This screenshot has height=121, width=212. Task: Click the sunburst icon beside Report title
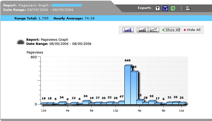(20, 42)
